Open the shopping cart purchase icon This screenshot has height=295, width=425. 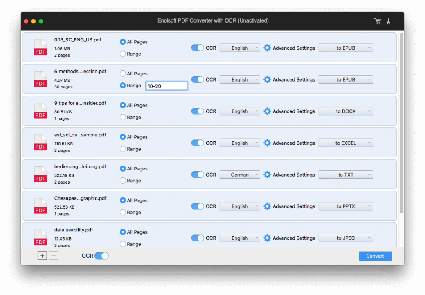coord(377,21)
